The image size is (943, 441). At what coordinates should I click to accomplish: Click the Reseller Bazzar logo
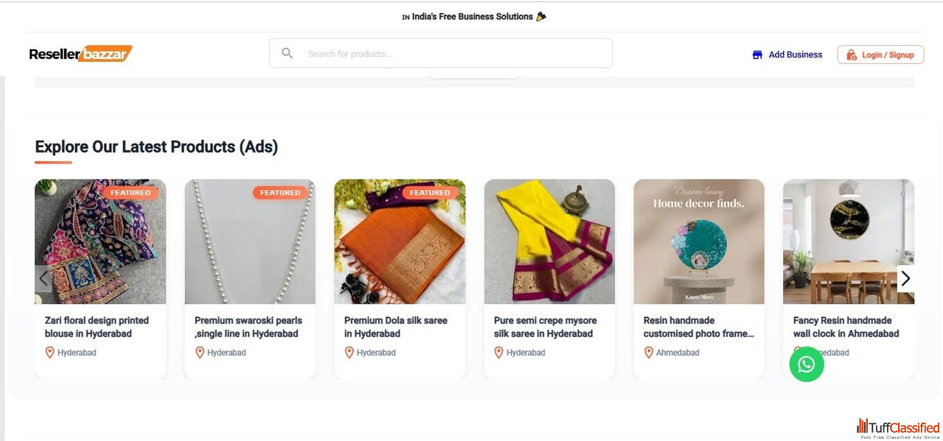coord(80,54)
